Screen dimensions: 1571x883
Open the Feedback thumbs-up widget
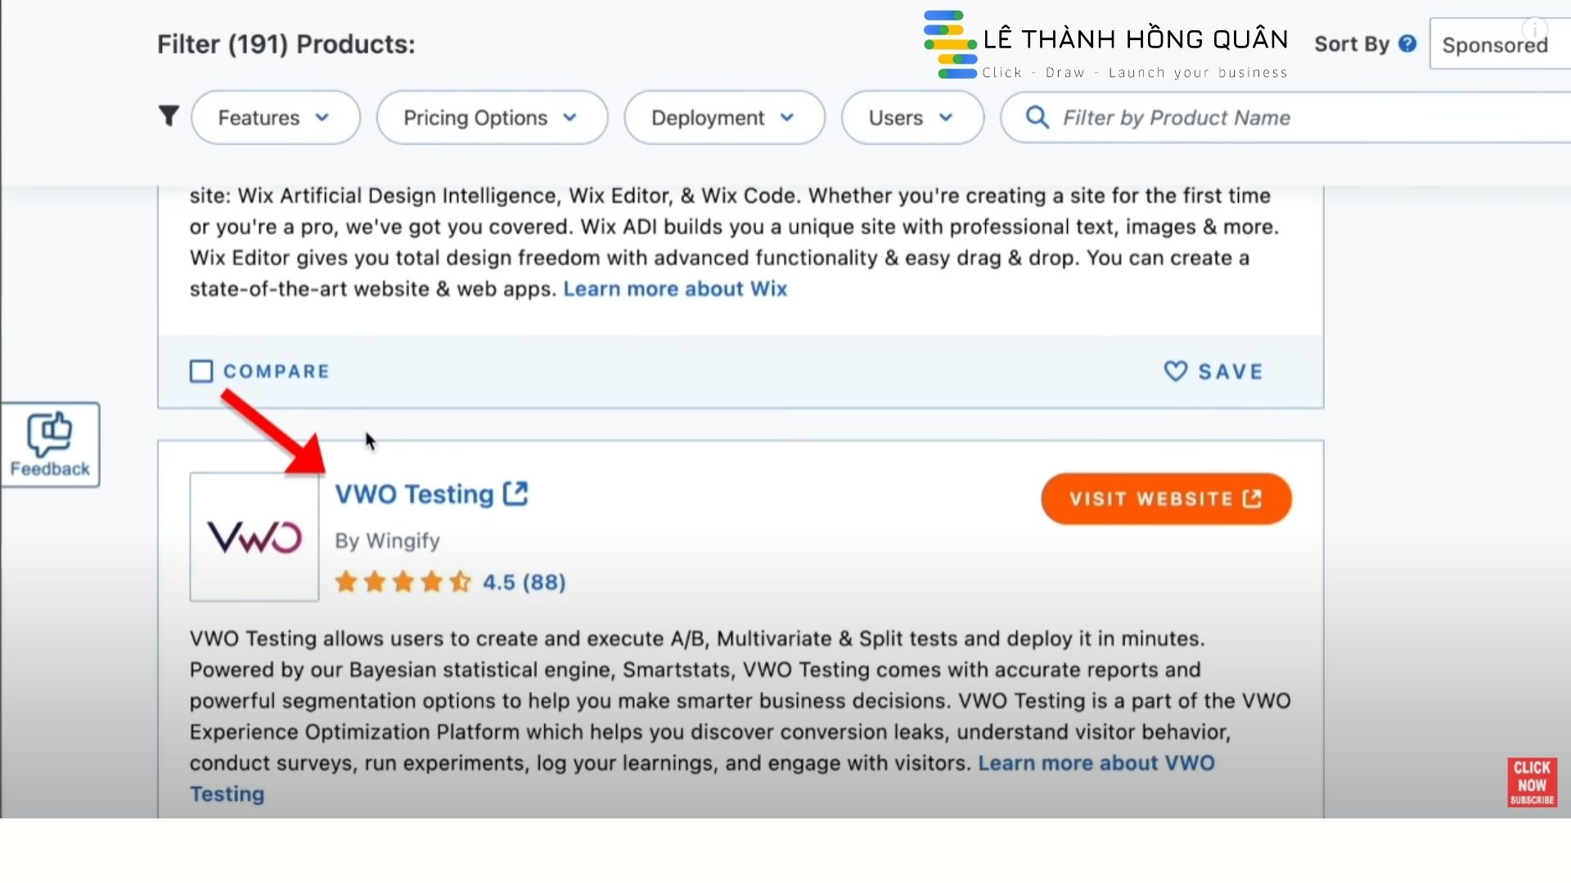click(50, 445)
